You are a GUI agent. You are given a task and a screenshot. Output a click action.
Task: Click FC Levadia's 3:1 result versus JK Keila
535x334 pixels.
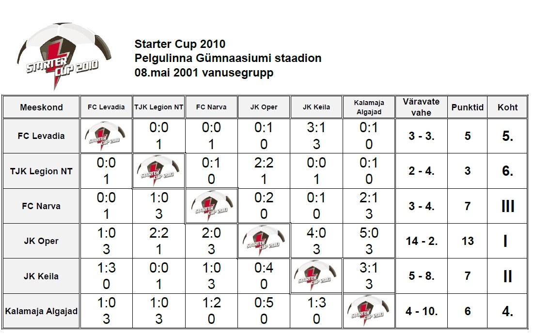316,127
